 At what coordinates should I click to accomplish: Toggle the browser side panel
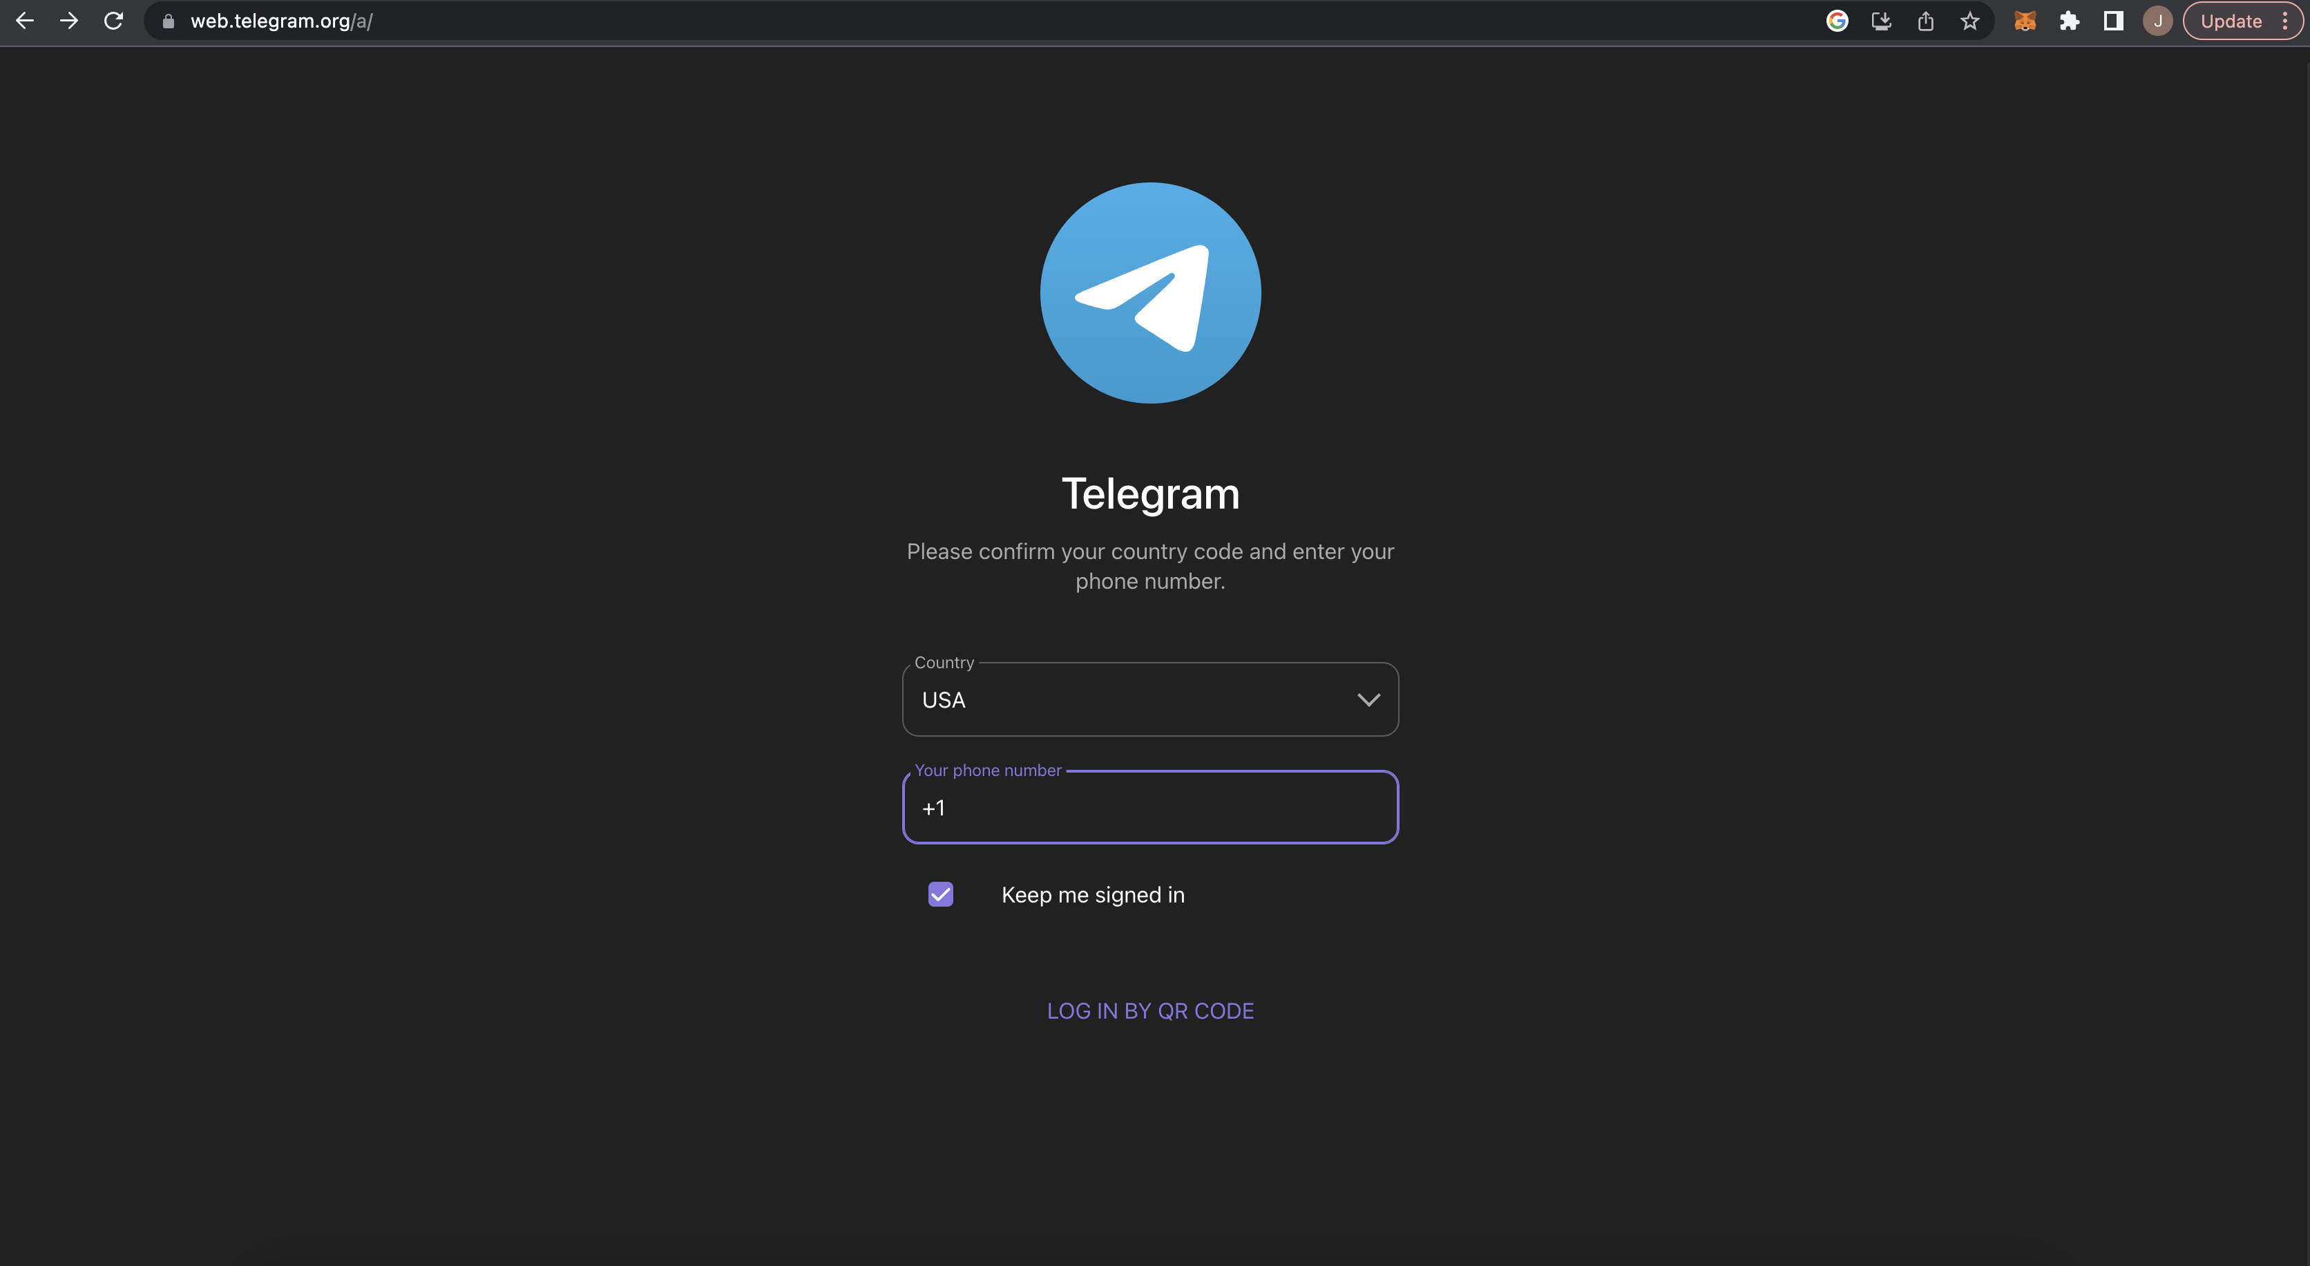(x=2114, y=21)
